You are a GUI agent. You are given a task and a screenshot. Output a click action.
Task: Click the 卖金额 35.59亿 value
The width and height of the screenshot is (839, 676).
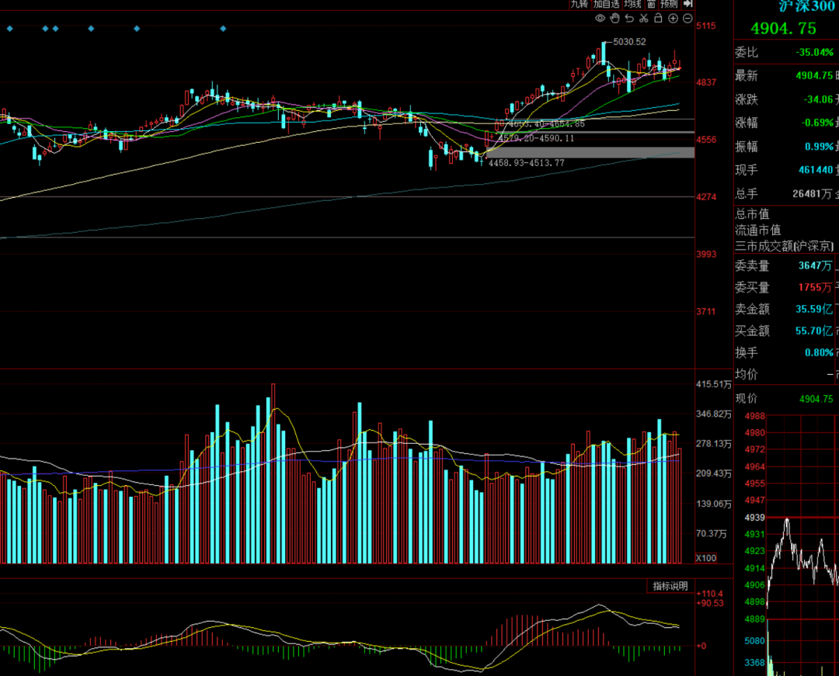pyautogui.click(x=814, y=309)
